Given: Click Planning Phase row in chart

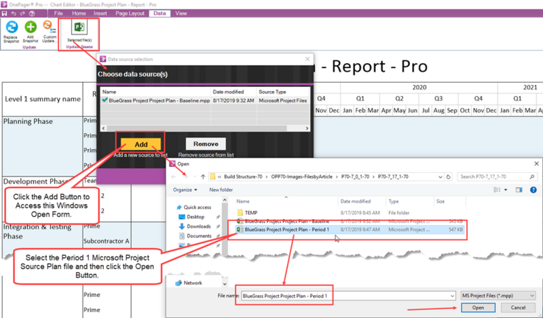Looking at the screenshot, I should 28,121.
